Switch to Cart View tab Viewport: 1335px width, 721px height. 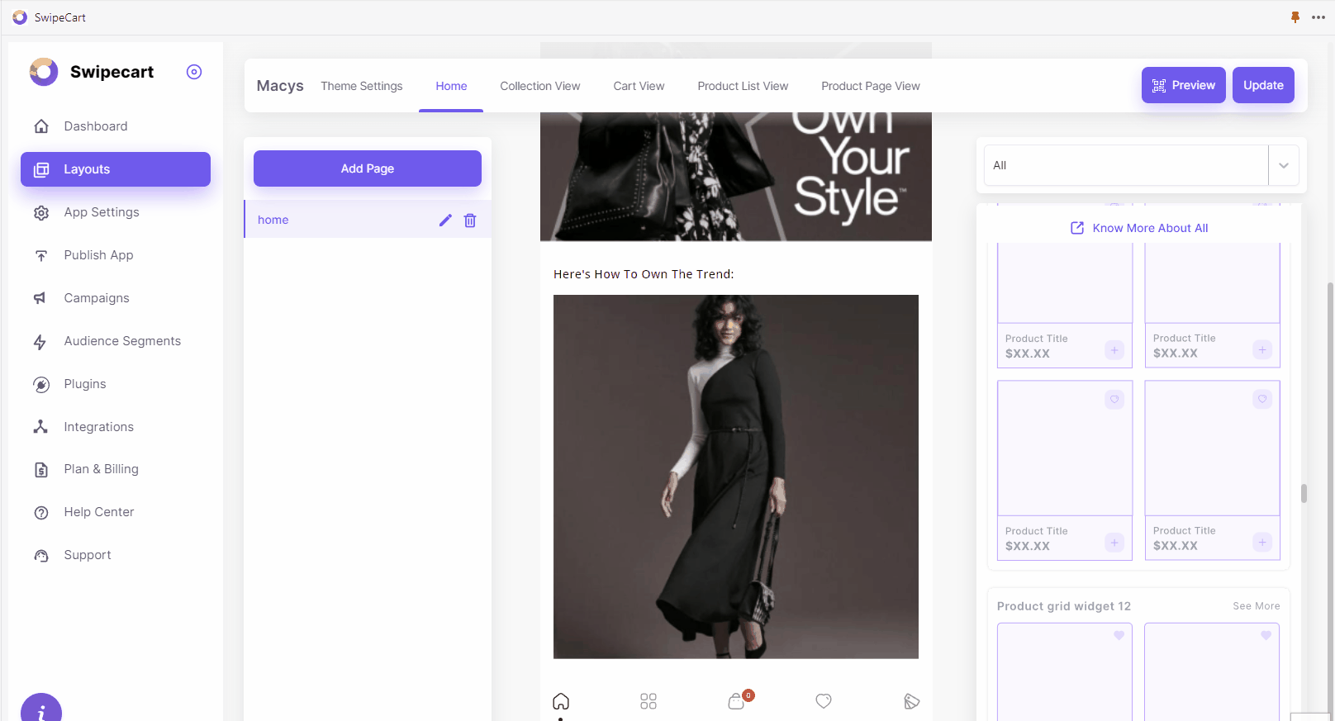[x=639, y=86]
